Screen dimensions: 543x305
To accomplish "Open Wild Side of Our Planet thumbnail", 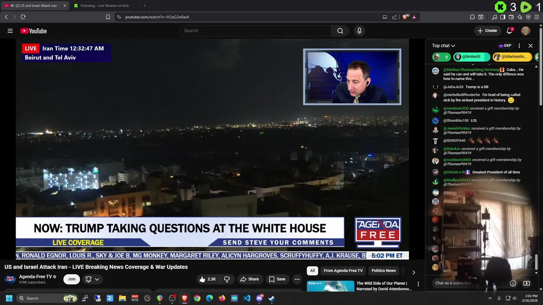I will (x=330, y=286).
